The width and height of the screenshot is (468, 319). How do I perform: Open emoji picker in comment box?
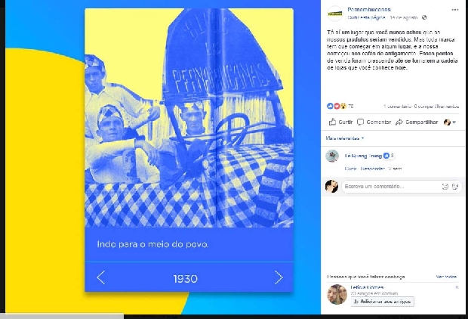coord(445,187)
